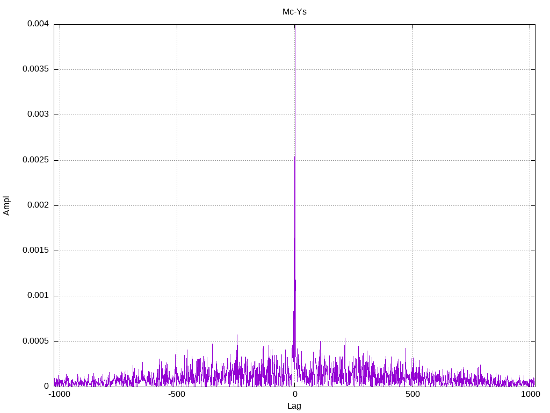550x413 pixels.
Task: Click the Ampl y-axis label
Action: [6, 206]
